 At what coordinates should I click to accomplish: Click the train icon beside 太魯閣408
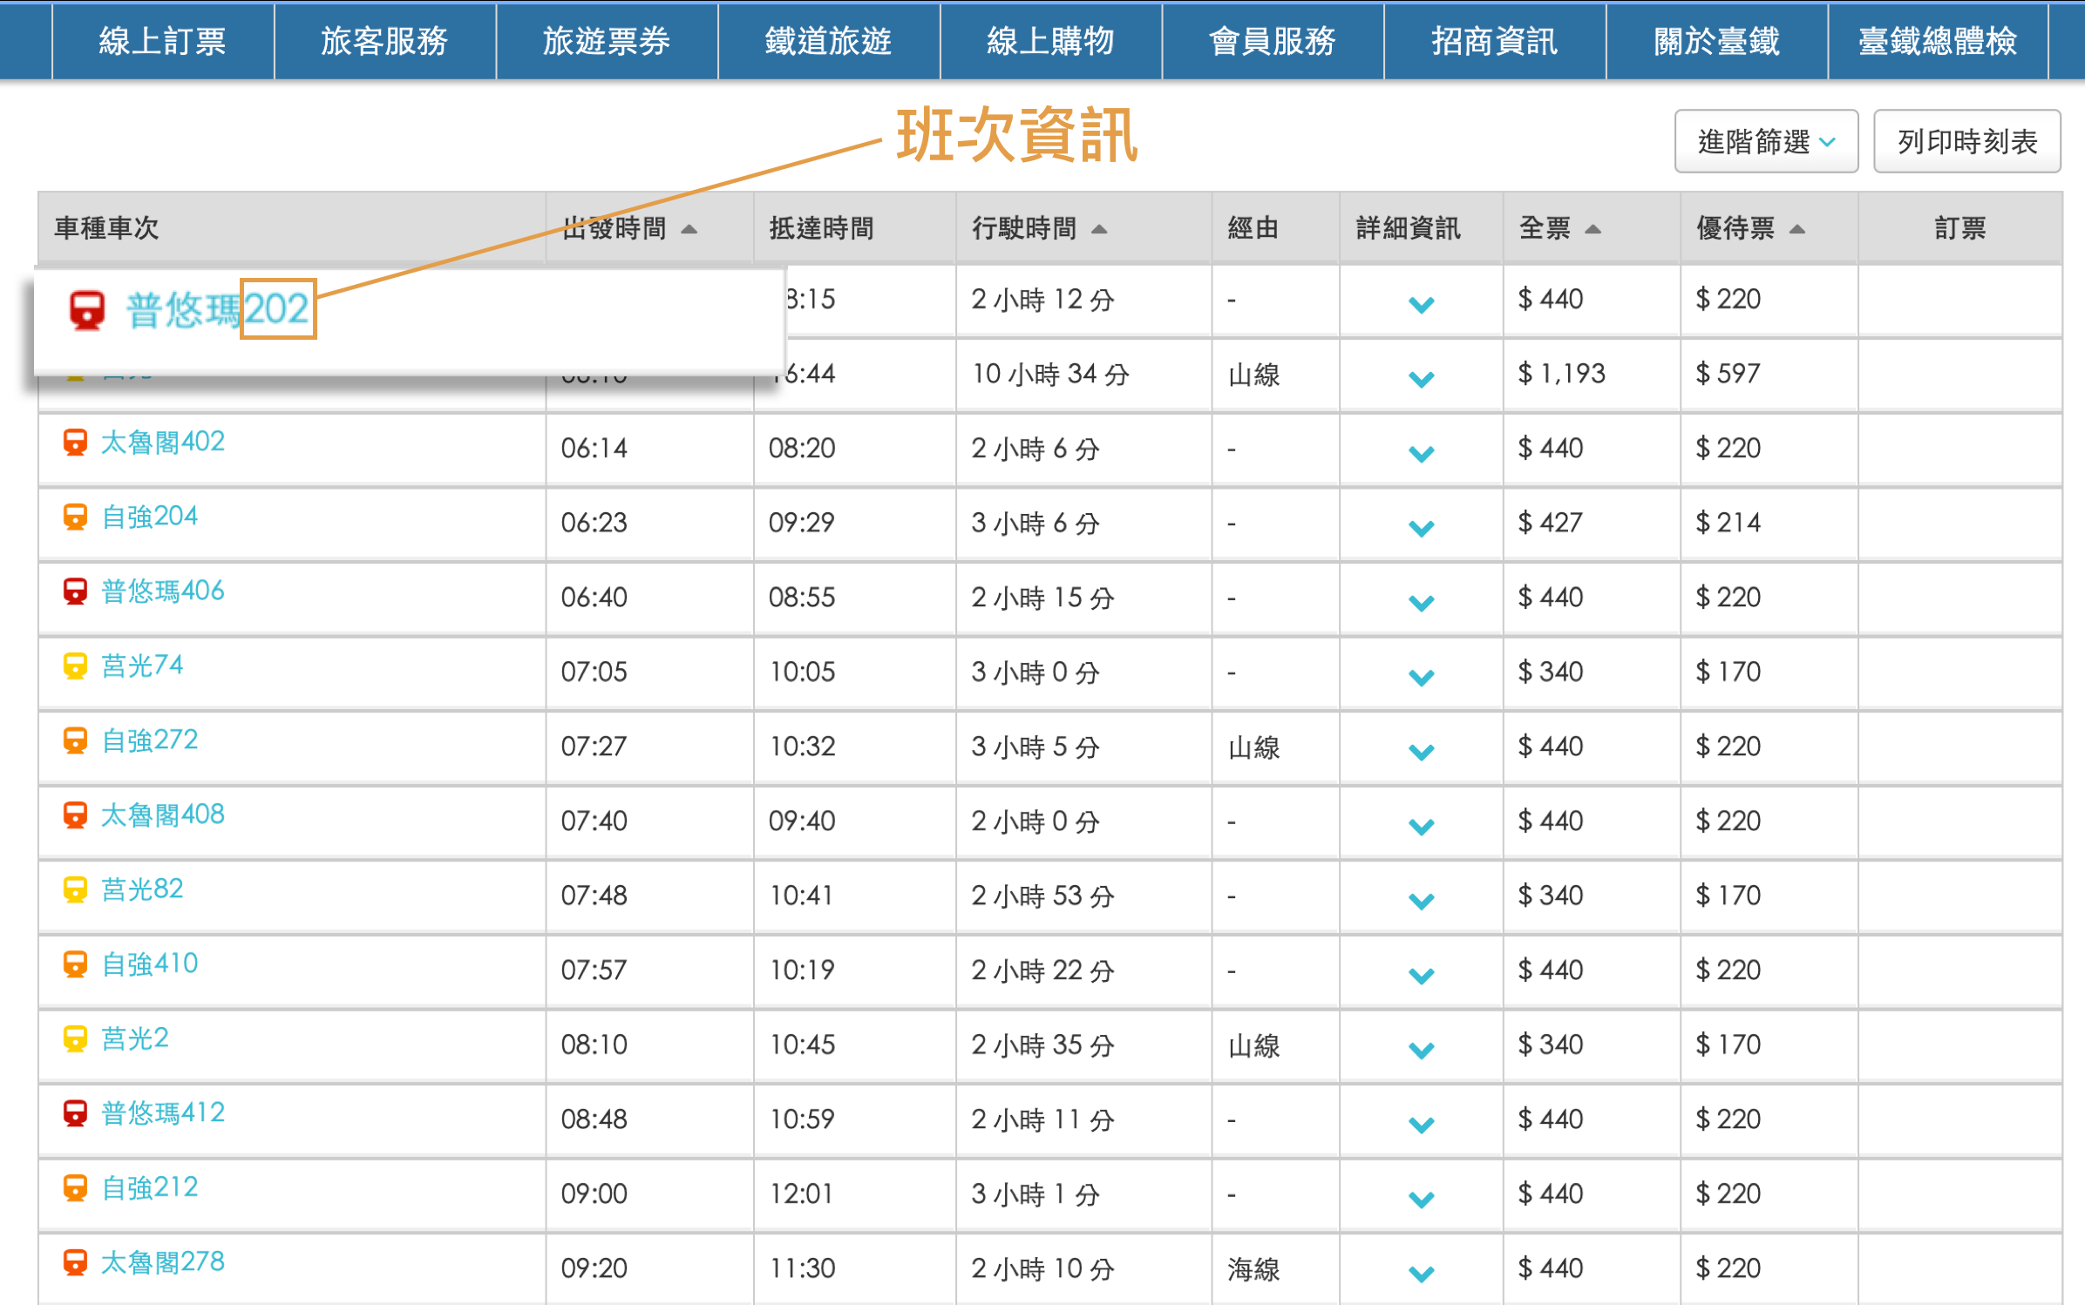[x=76, y=815]
